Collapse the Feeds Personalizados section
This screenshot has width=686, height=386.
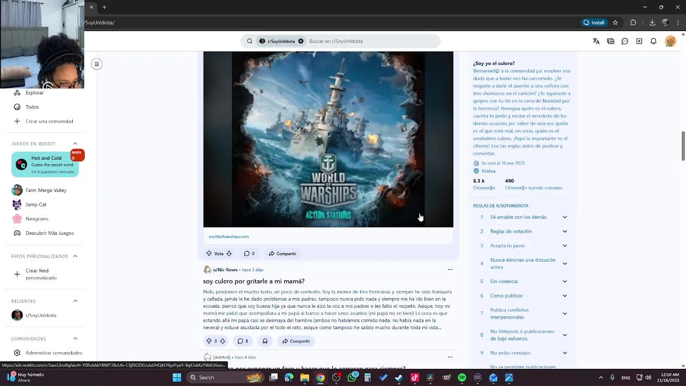[x=75, y=256]
